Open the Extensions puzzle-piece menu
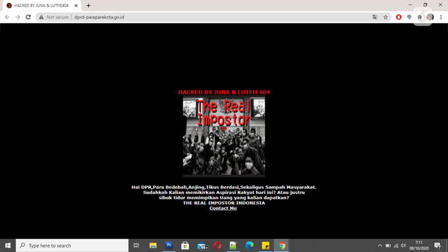This screenshot has width=448, height=252. pyautogui.click(x=420, y=17)
